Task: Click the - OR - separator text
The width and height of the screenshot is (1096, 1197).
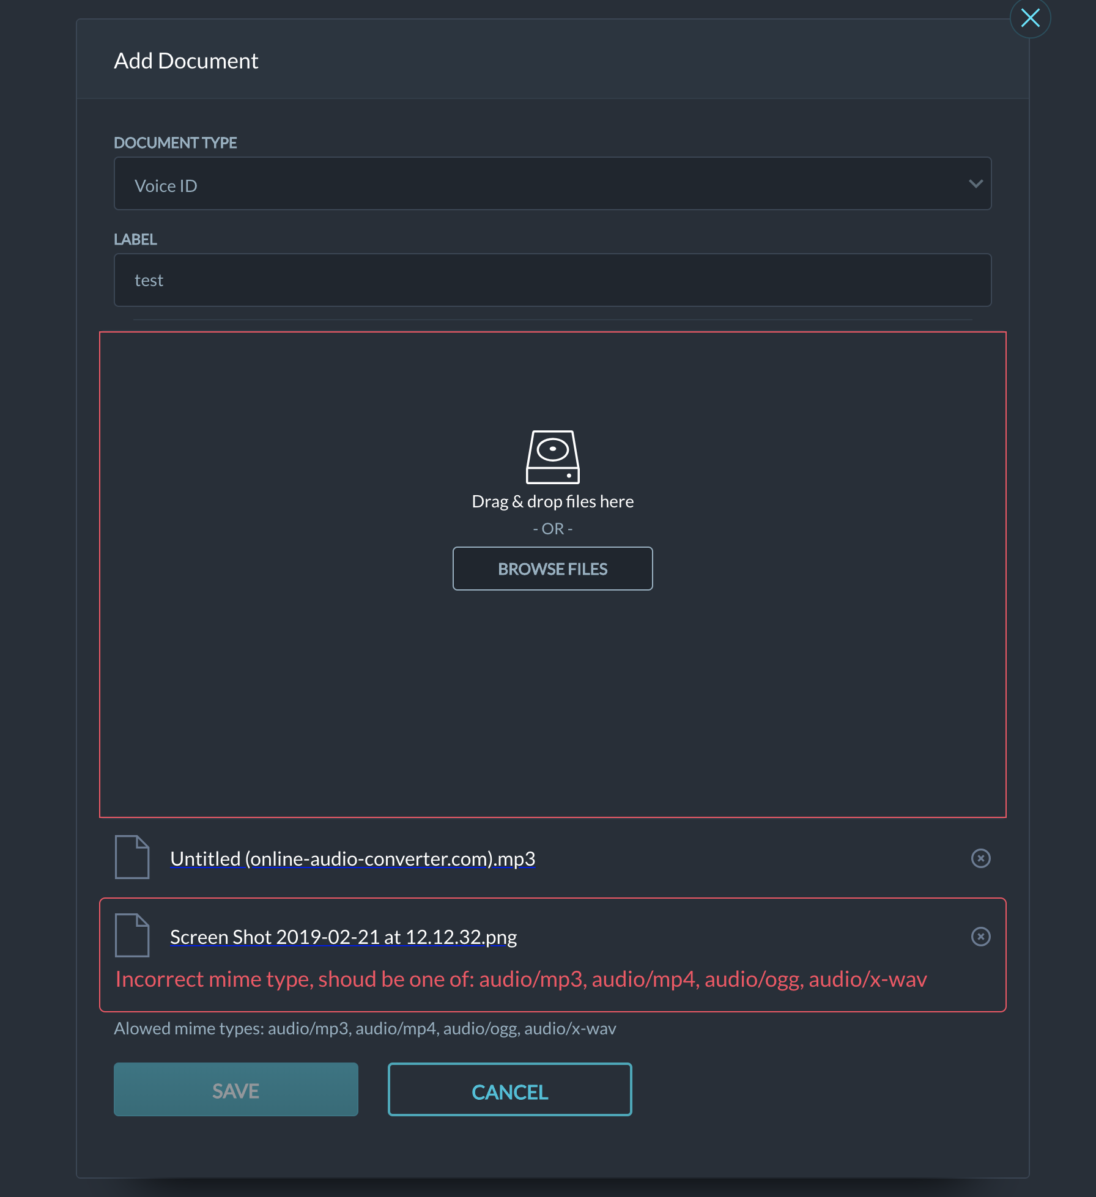Action: (x=552, y=529)
